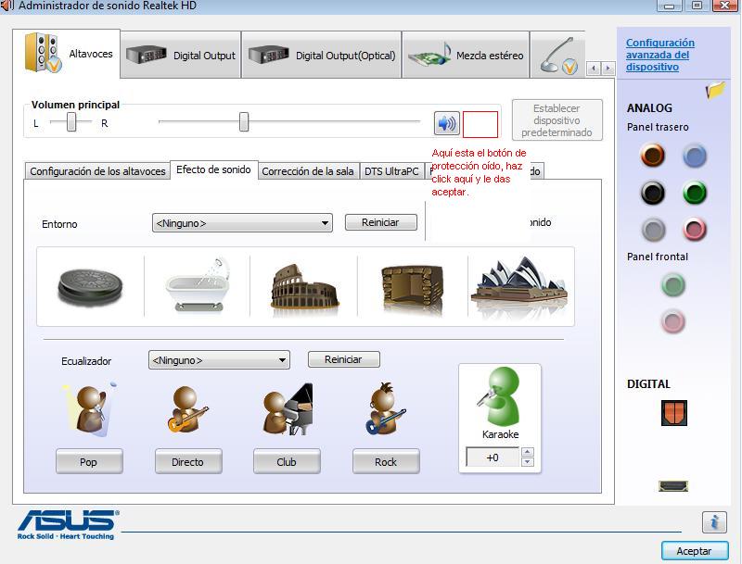Expand the Ecualizador dropdown
The image size is (742, 564).
pos(219,360)
